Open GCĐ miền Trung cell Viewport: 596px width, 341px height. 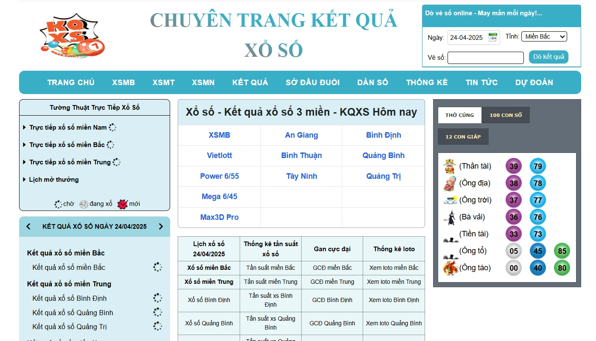coord(332,282)
